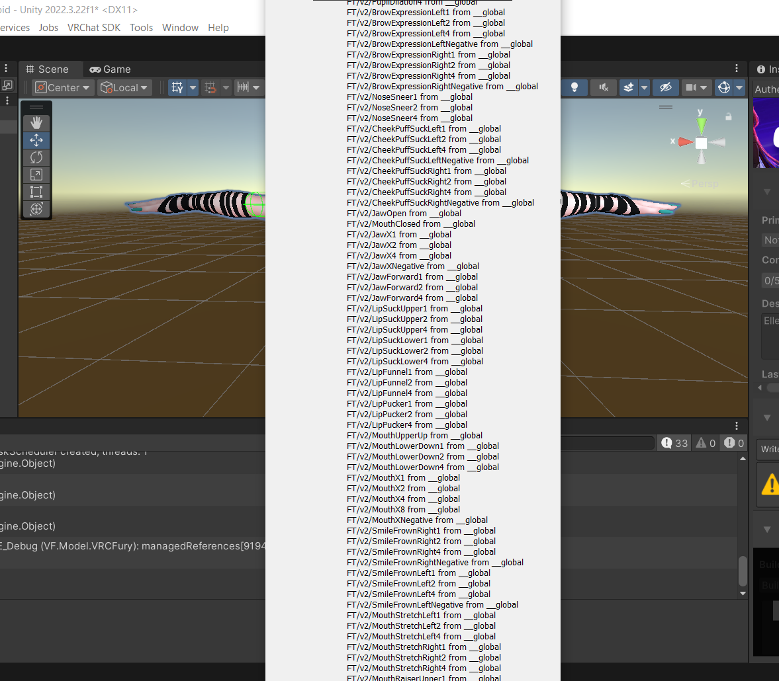Image resolution: width=779 pixels, height=681 pixels.
Task: Select the Rotate tool
Action: pos(36,157)
